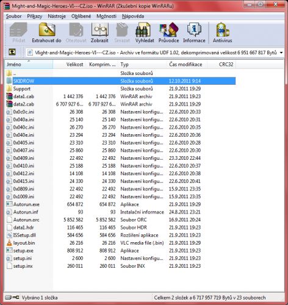Select the 0x0c0c.ini file name
Viewport: 288px width, 305px height.
pos(24,112)
